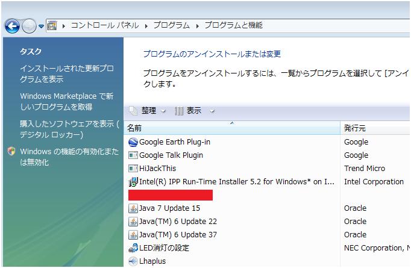
Task: Expand the arrow before コントロール パネル
Action: 64,26
